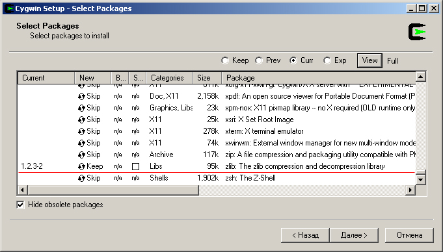The image size is (443, 252).
Task: Click the zip package description
Action: coord(320,155)
